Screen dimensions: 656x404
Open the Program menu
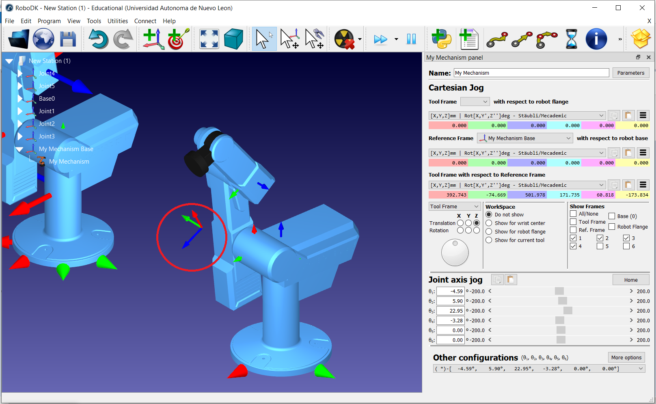coord(49,21)
